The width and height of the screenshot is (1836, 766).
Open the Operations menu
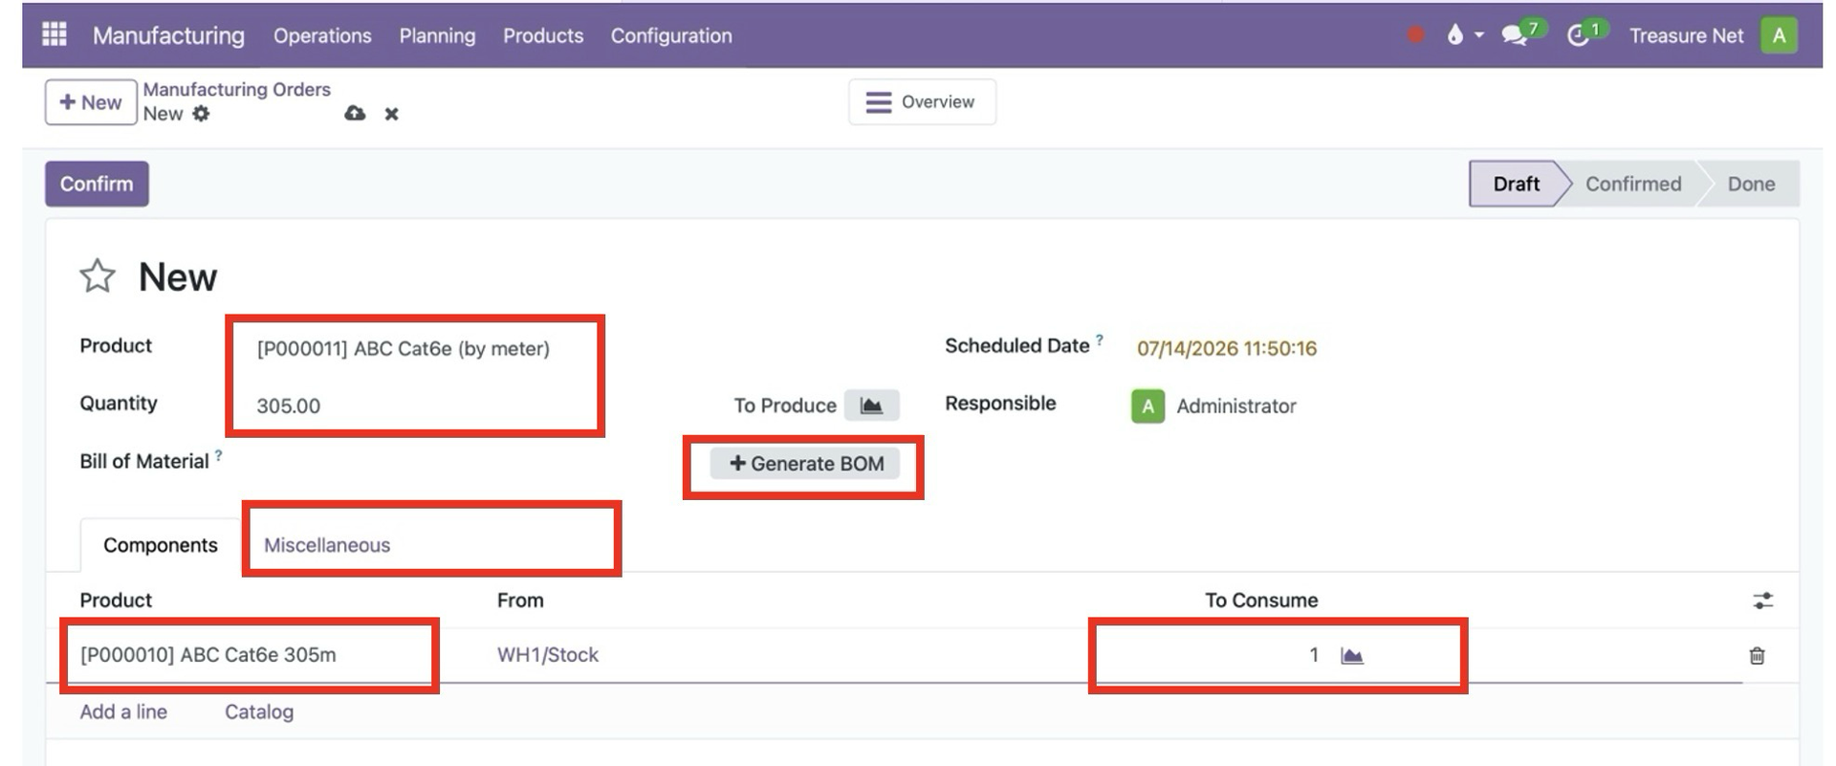[322, 35]
